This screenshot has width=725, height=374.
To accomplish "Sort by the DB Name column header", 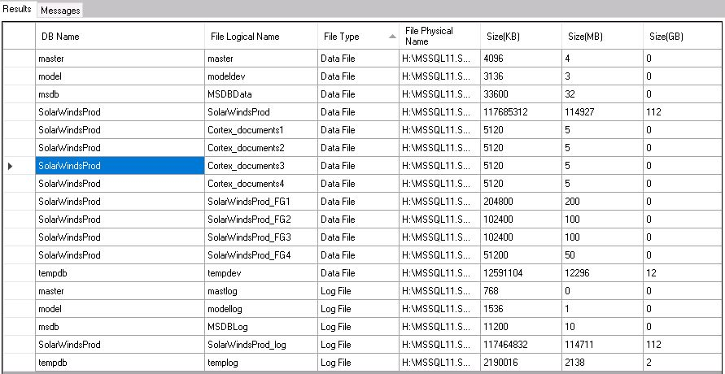I will click(x=120, y=37).
